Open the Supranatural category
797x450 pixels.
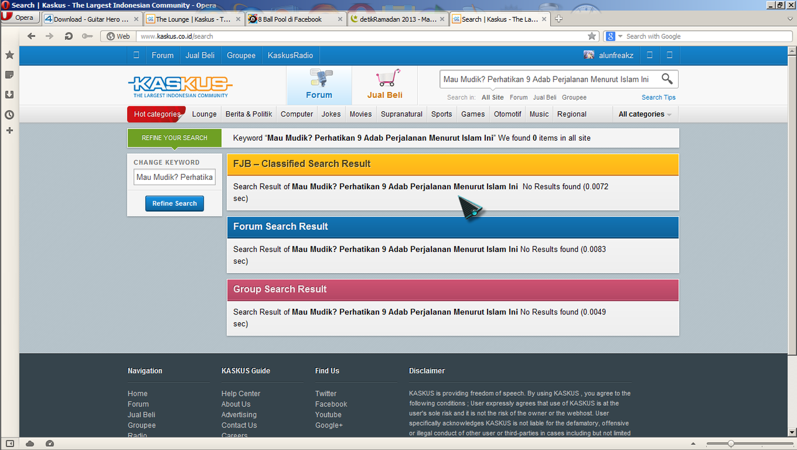click(x=402, y=114)
